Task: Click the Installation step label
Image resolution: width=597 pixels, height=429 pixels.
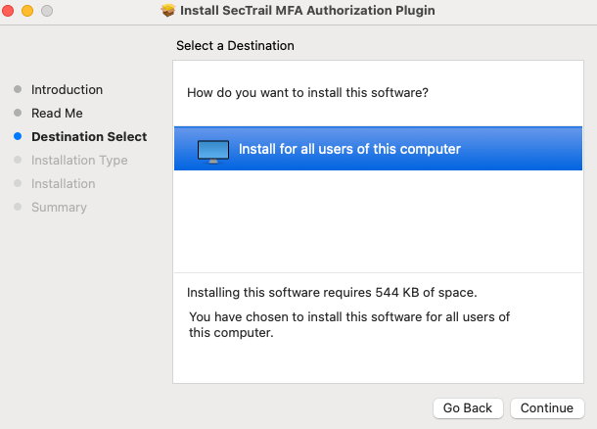Action: 64,183
